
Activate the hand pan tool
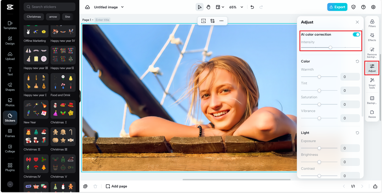(208, 7)
